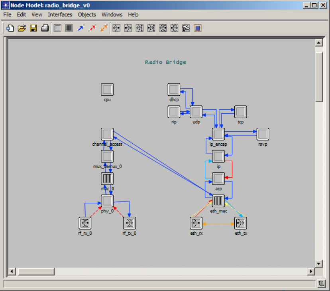Screen dimensions: 330x291
Task: Select the eth_rx receiver node
Action: click(196, 223)
